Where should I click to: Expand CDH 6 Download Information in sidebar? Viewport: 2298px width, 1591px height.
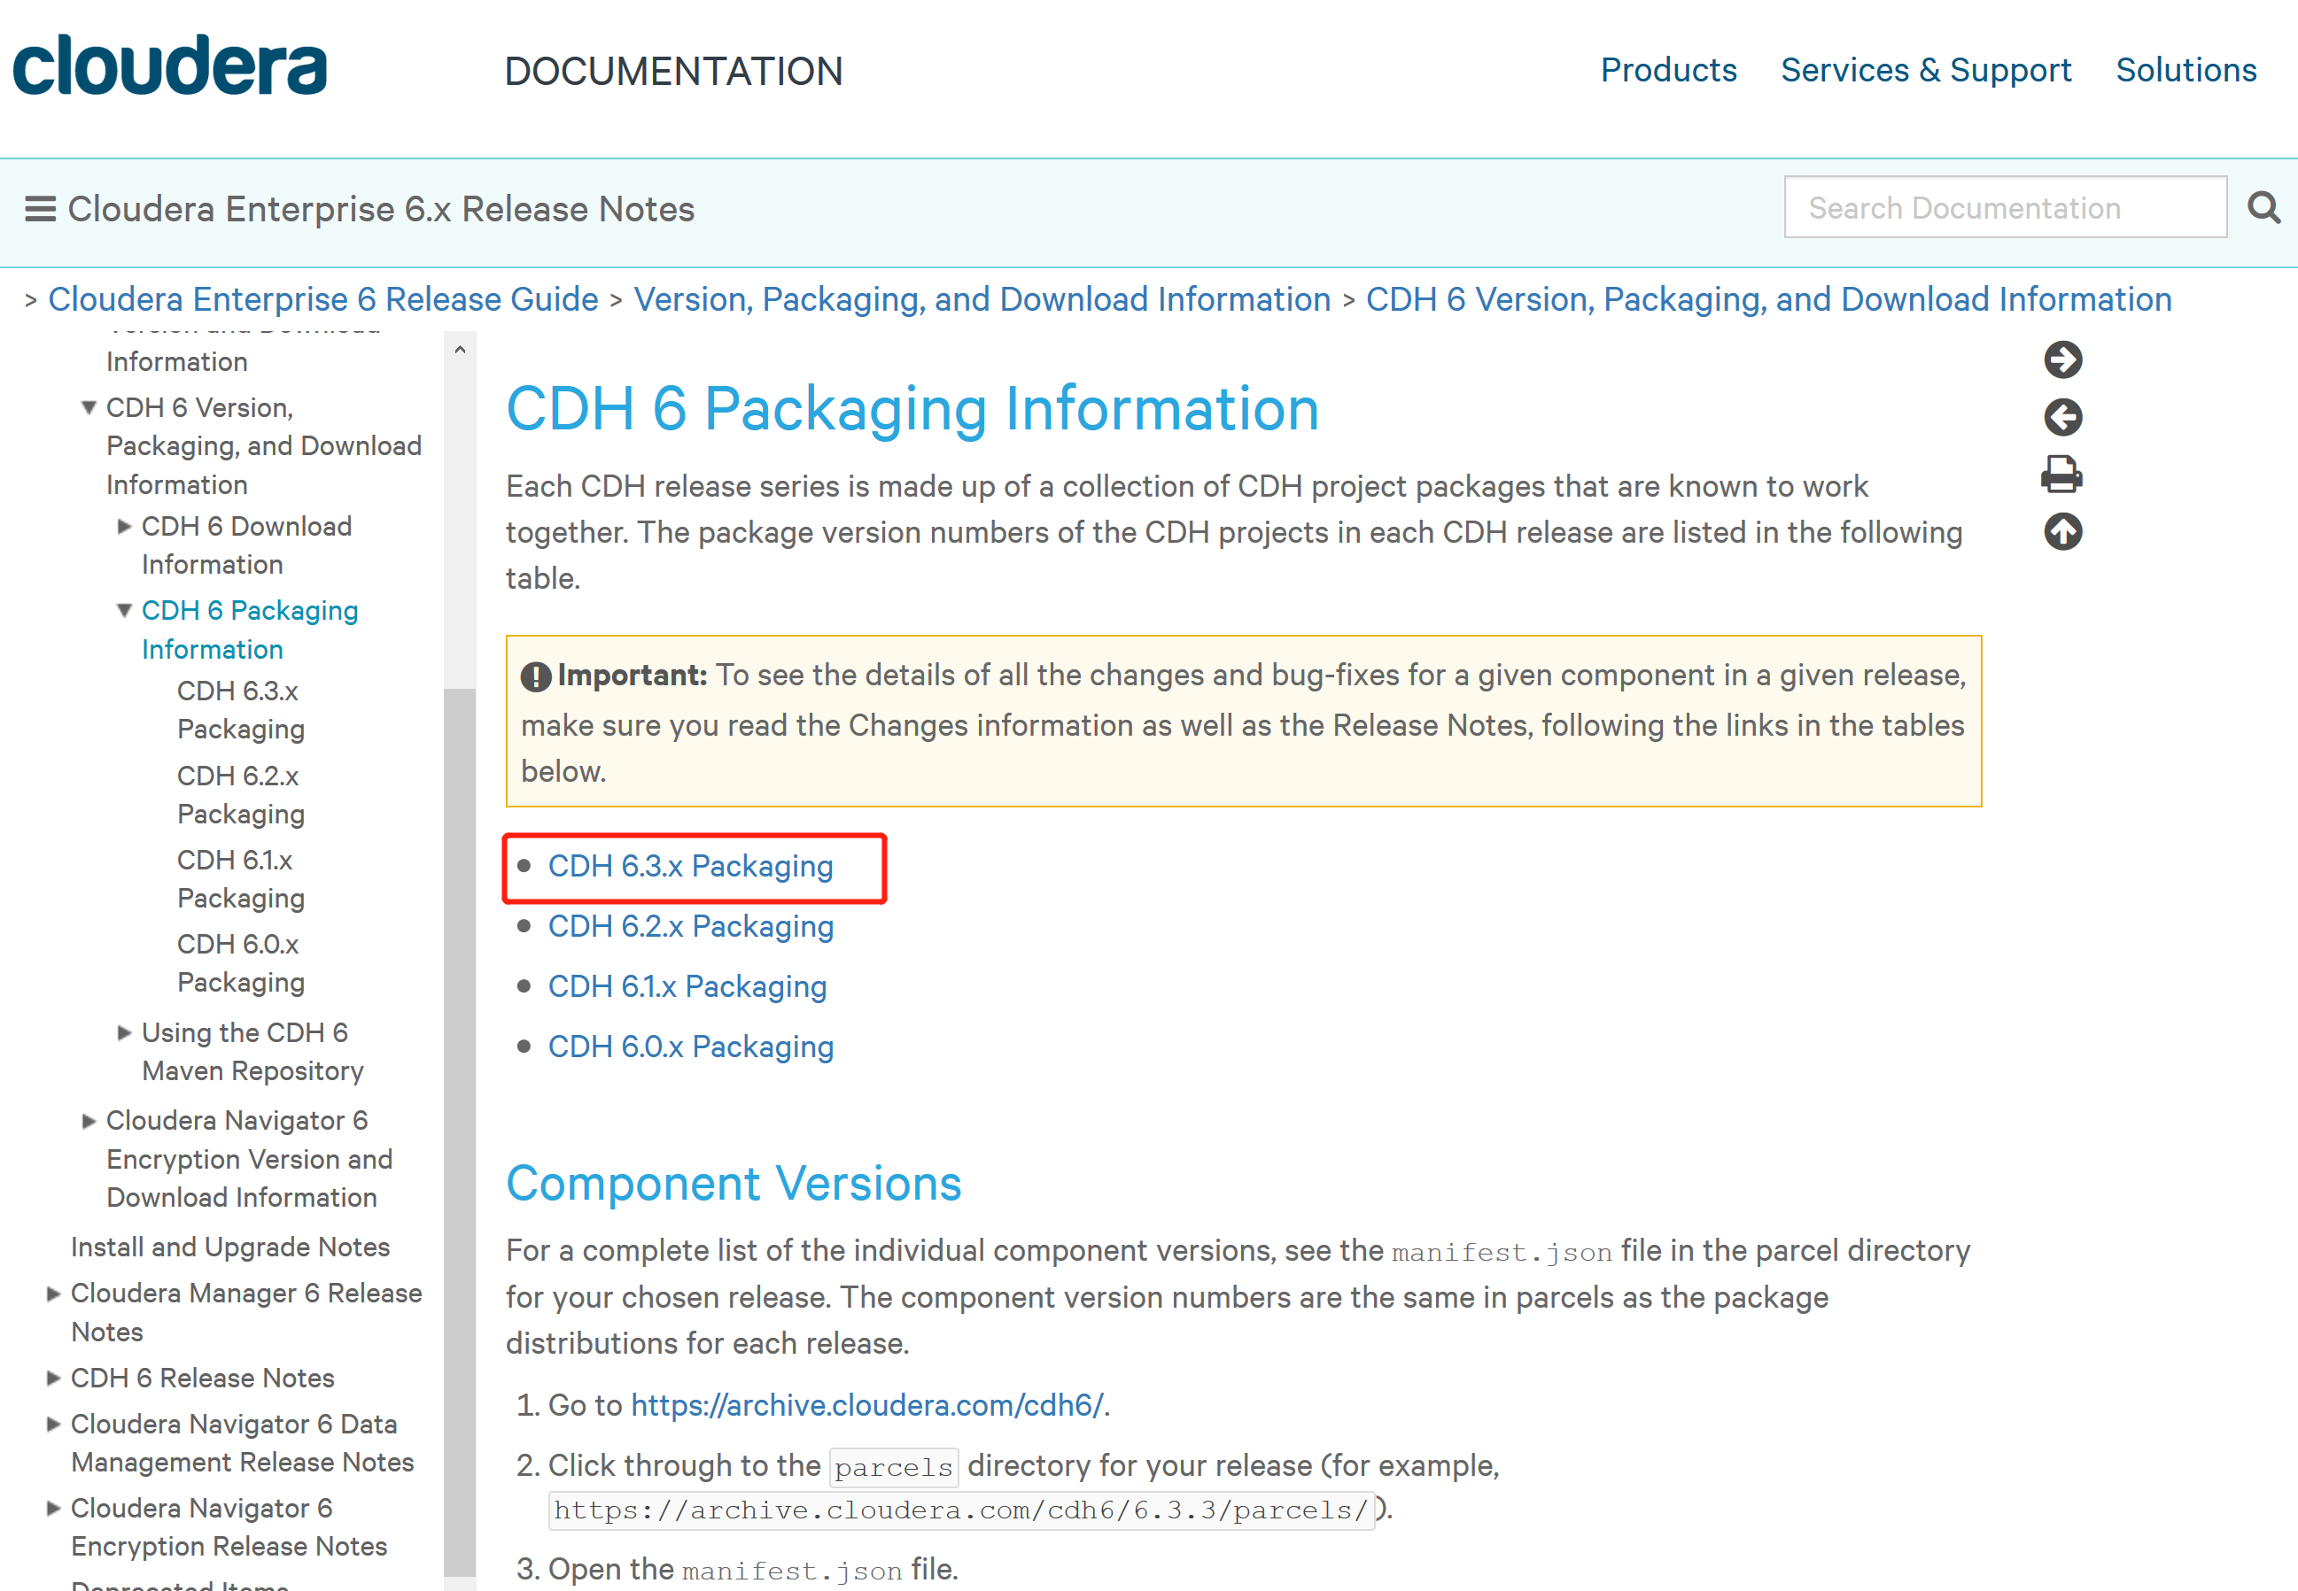tap(124, 525)
